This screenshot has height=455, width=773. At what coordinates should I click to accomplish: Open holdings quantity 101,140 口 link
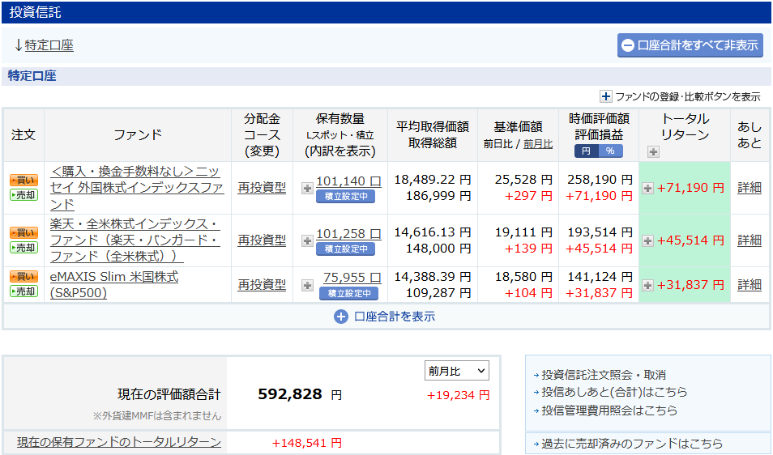(x=348, y=181)
